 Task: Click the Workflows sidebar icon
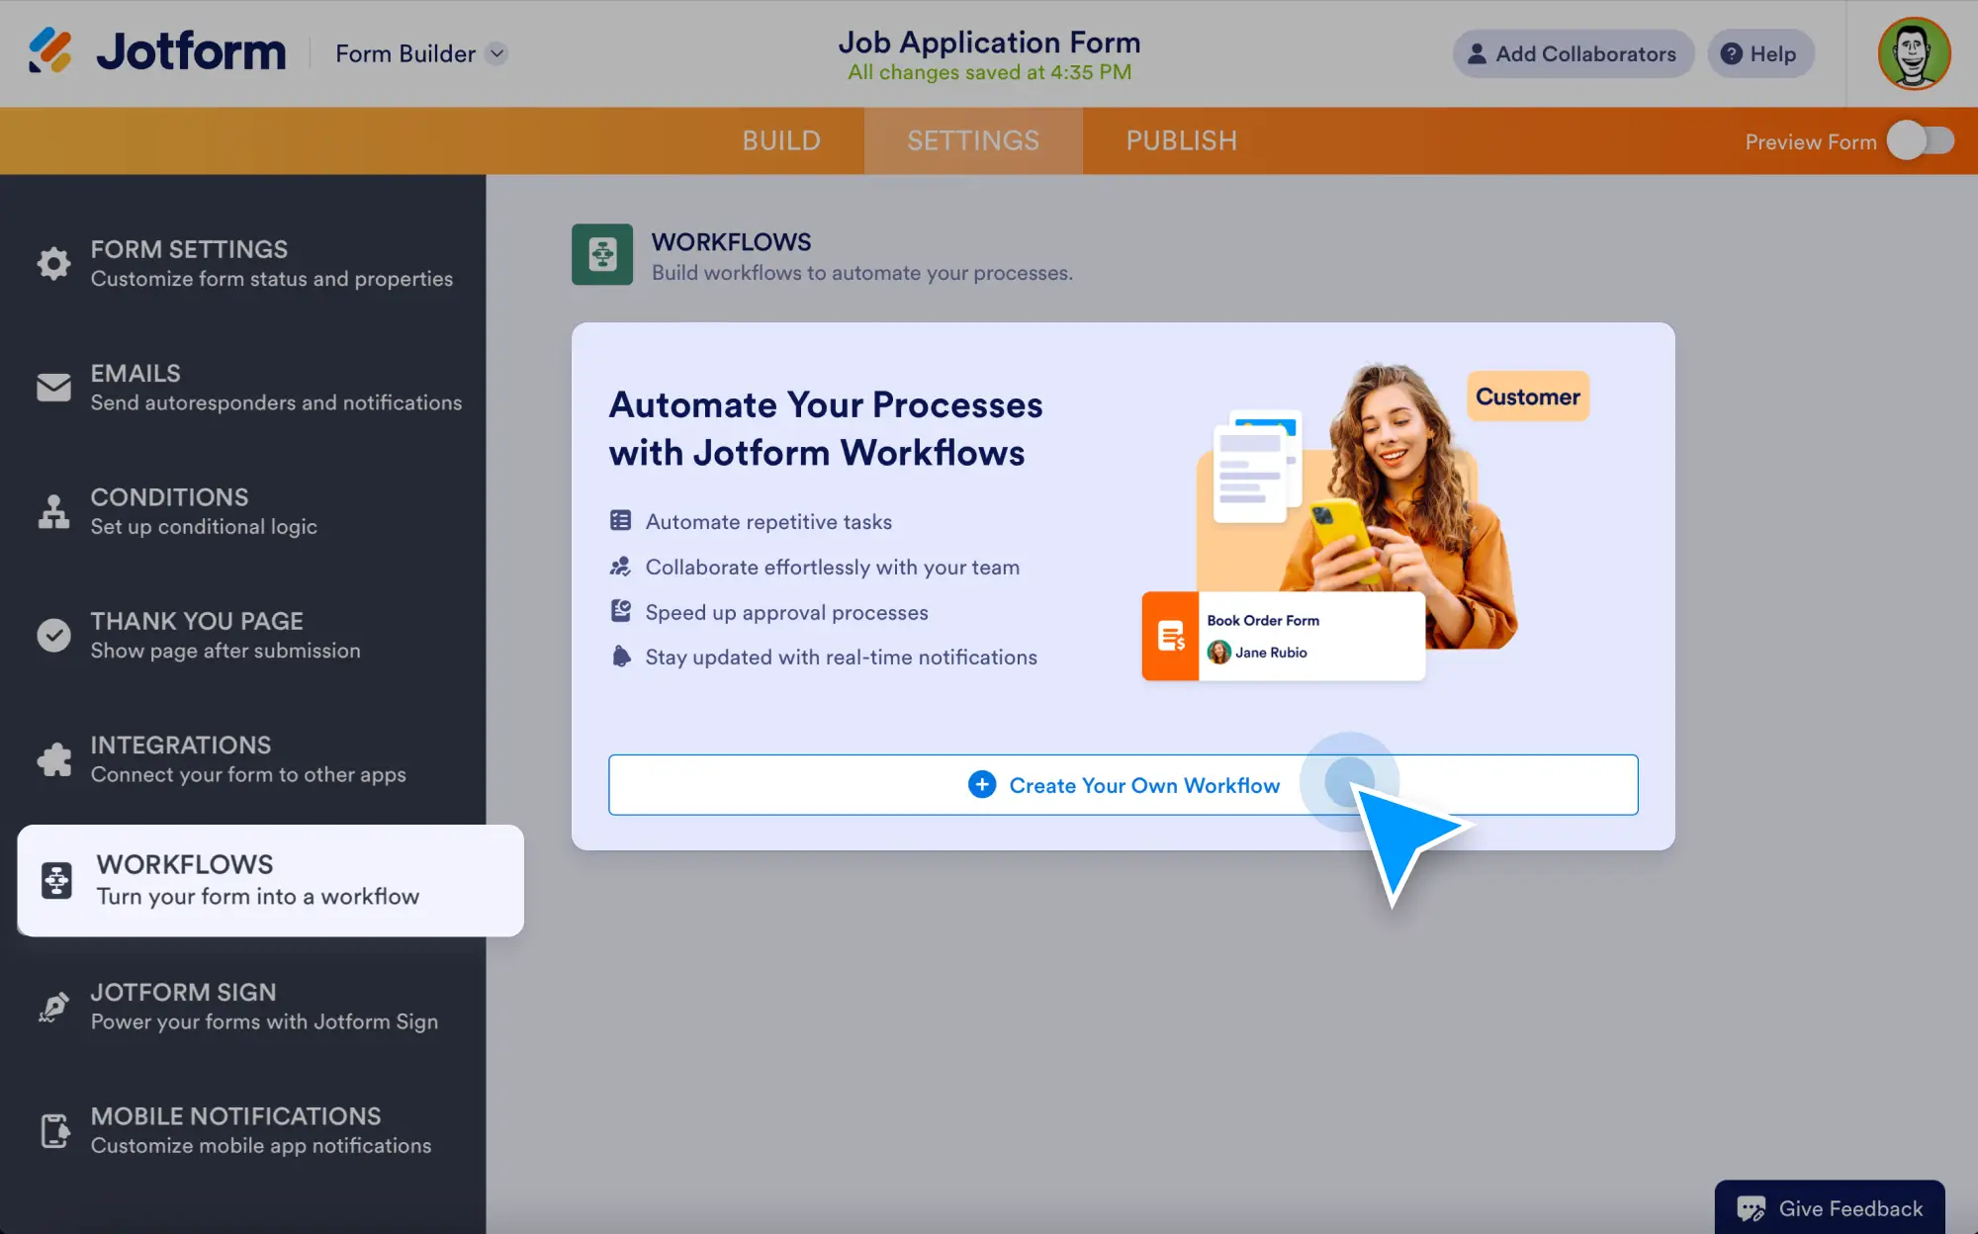[56, 879]
